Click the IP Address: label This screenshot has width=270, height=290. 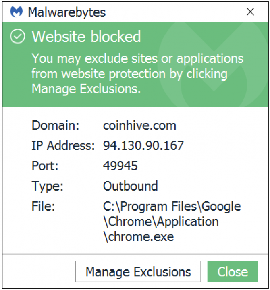point(63,145)
